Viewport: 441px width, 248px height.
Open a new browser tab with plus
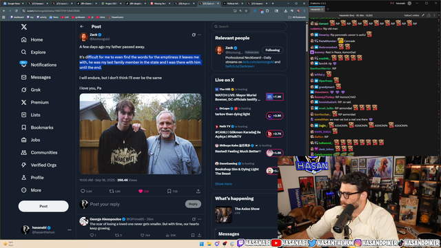coord(272,3)
